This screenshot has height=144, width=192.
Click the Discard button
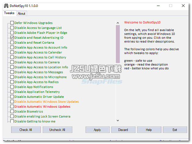tap(123, 130)
